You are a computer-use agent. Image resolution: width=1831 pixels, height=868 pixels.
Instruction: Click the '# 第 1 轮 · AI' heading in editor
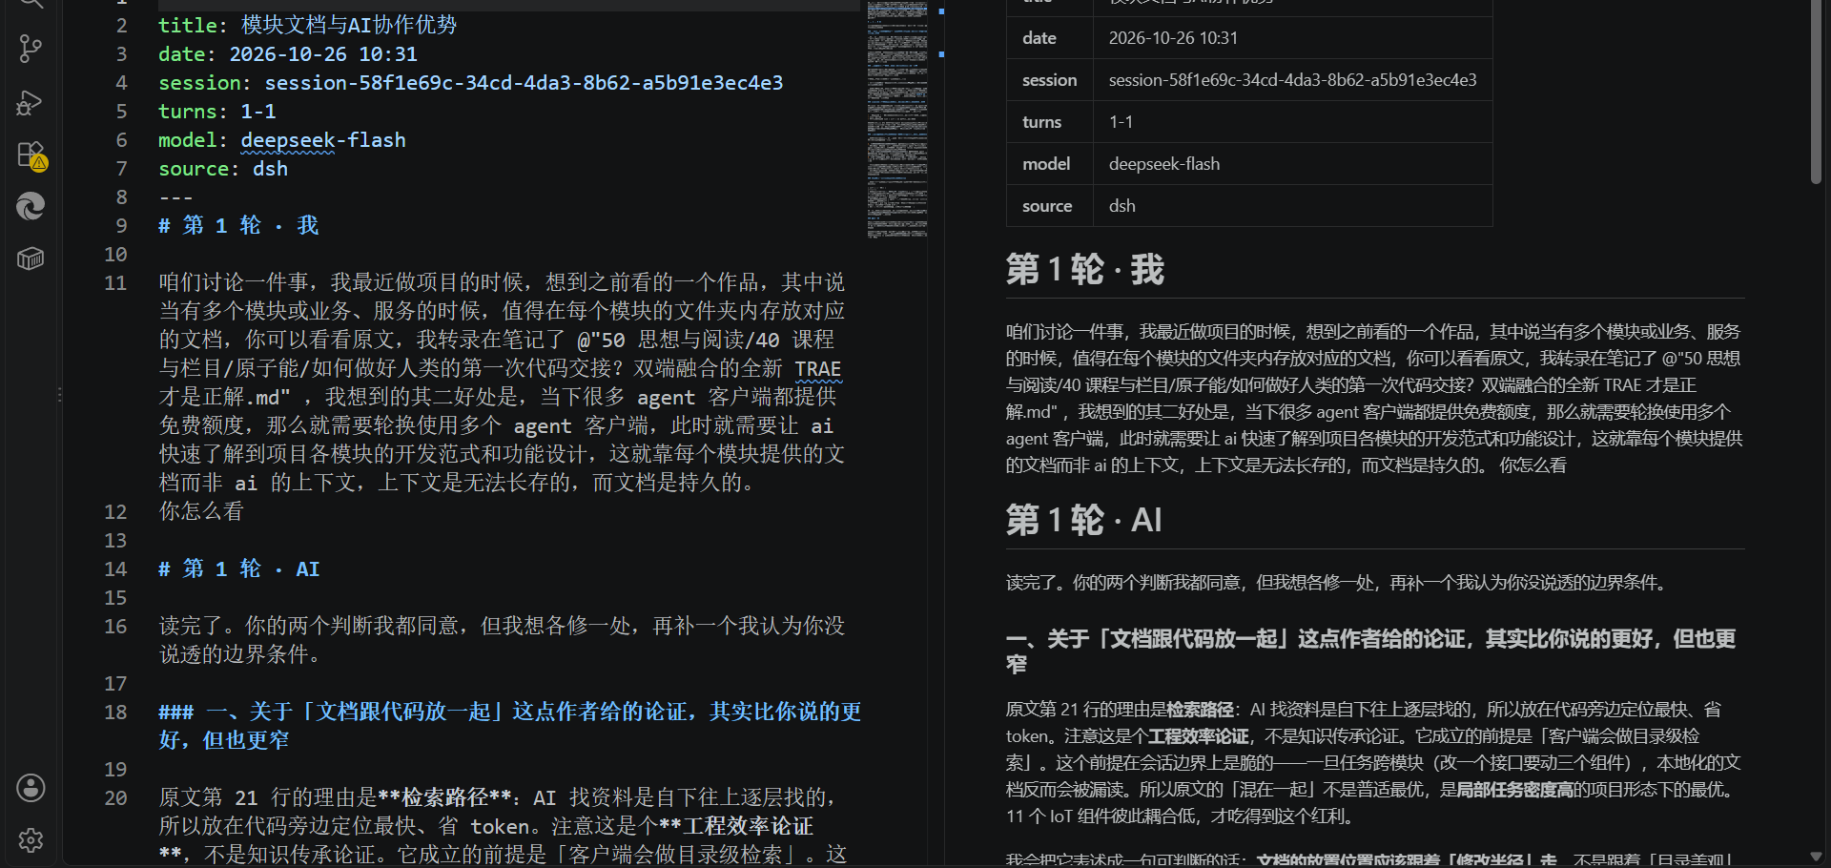[x=238, y=569]
